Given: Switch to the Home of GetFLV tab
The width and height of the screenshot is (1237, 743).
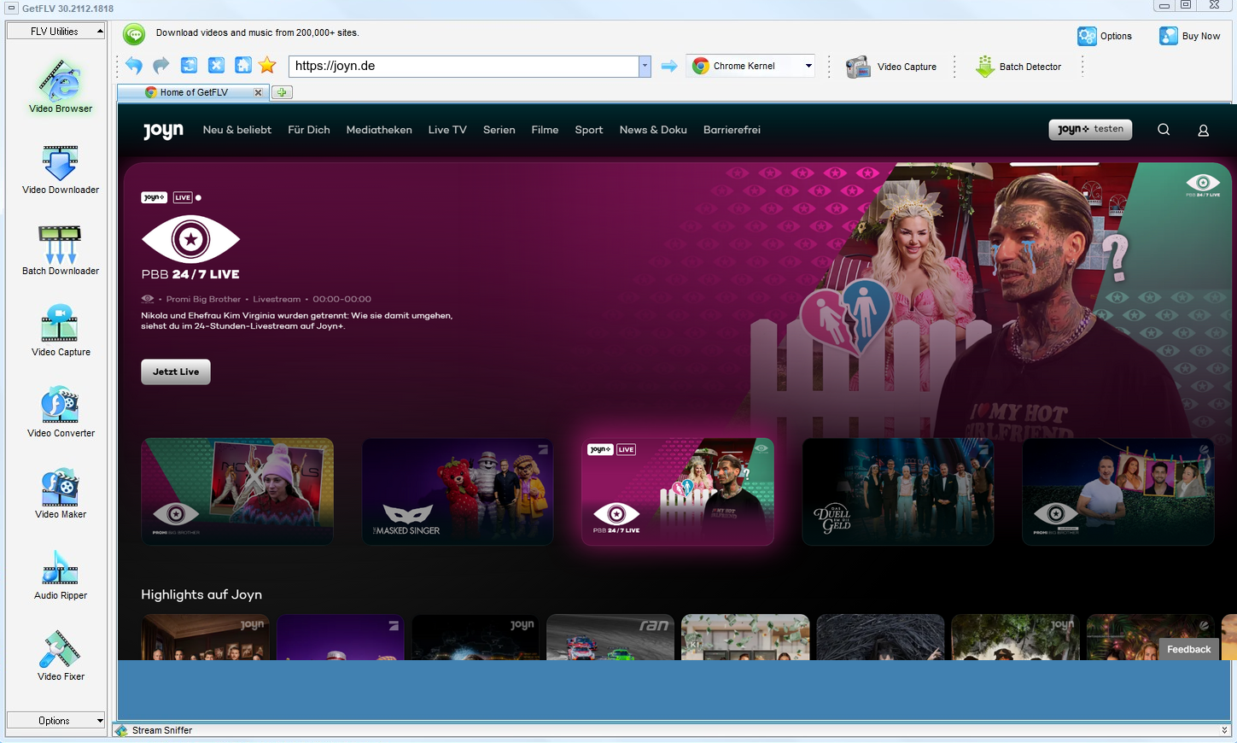Looking at the screenshot, I should point(194,92).
